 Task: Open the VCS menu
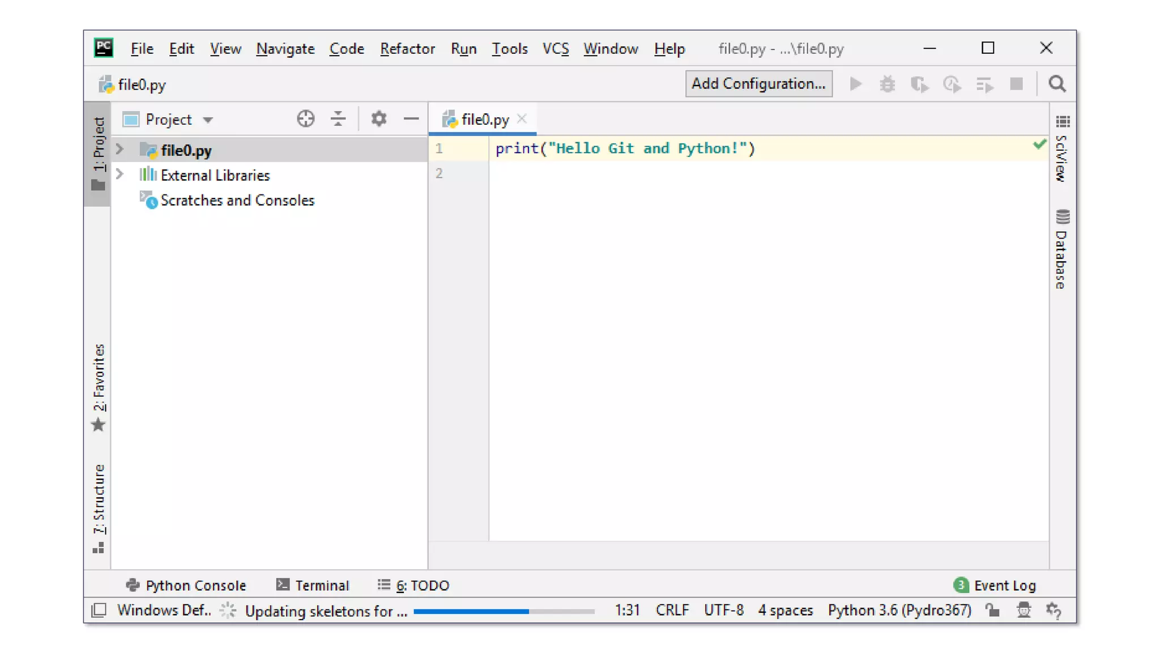(x=555, y=49)
